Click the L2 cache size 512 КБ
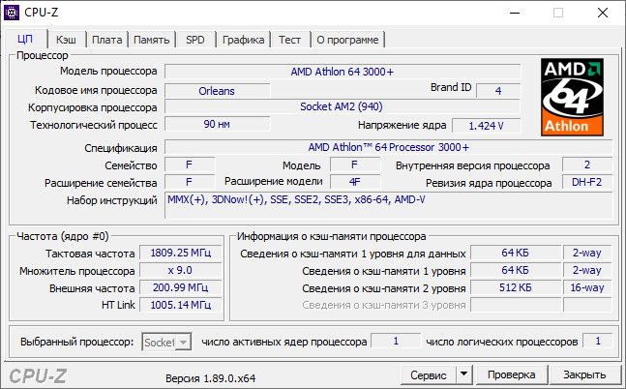Screen dimensions: 626x389 point(515,287)
